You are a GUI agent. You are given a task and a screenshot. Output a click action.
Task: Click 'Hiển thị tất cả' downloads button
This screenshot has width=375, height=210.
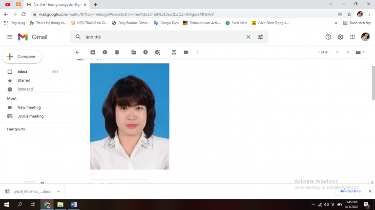tap(350, 192)
